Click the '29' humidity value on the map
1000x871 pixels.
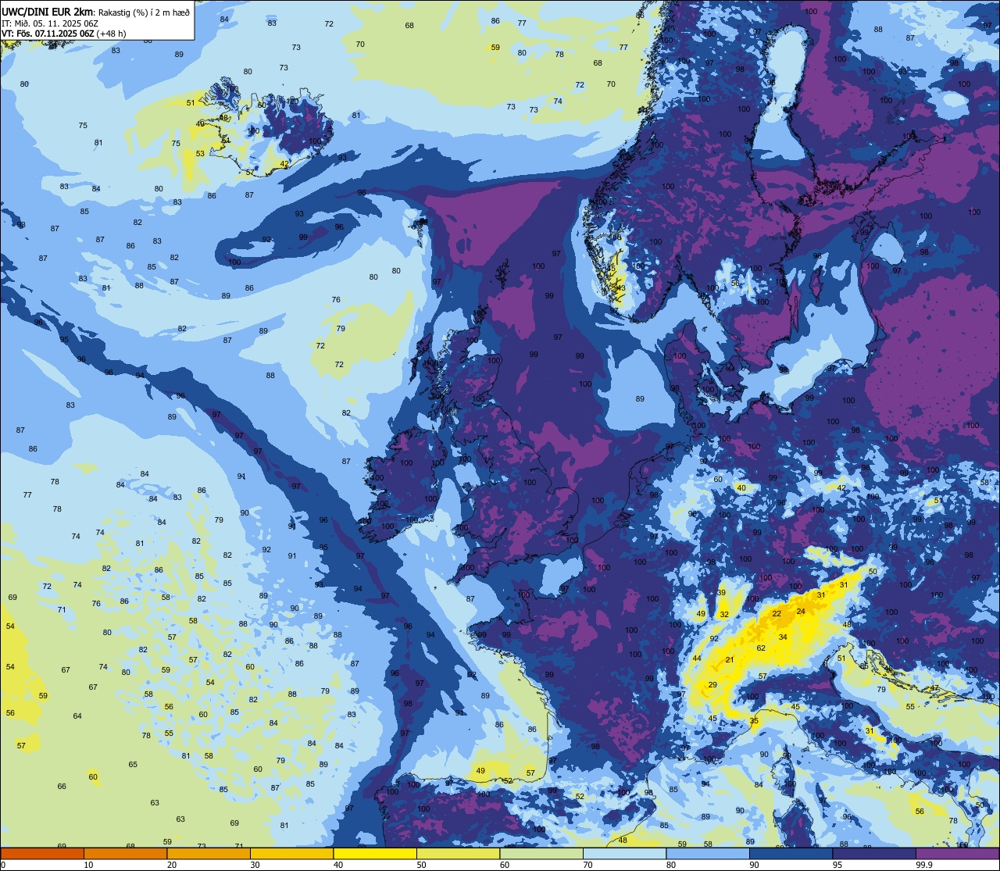coord(712,685)
